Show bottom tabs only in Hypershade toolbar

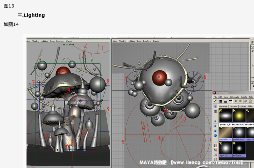click(226, 101)
